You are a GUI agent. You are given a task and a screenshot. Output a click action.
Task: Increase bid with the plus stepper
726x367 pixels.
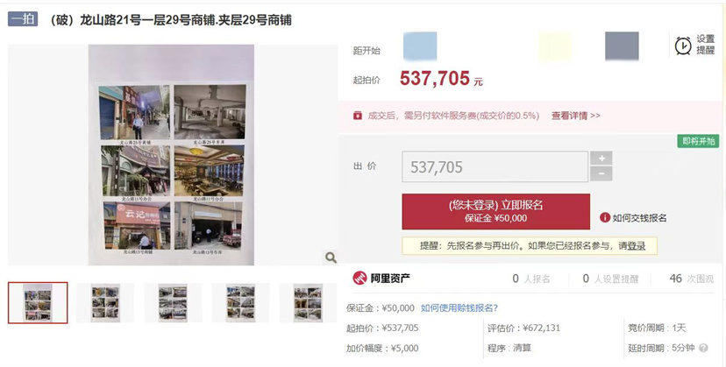pos(601,159)
